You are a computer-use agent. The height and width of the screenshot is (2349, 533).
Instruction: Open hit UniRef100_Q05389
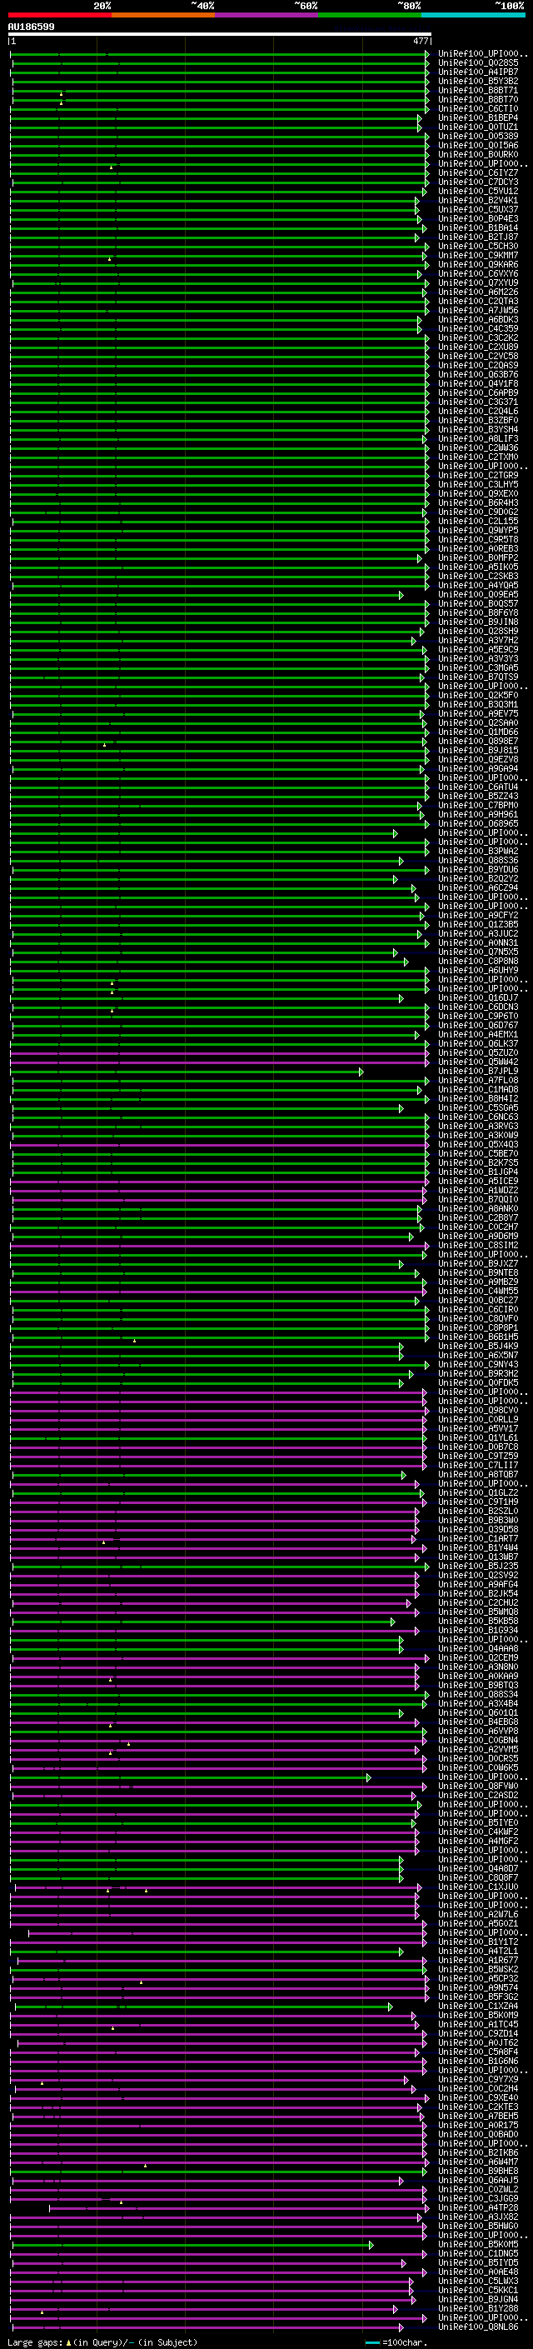[478, 136]
